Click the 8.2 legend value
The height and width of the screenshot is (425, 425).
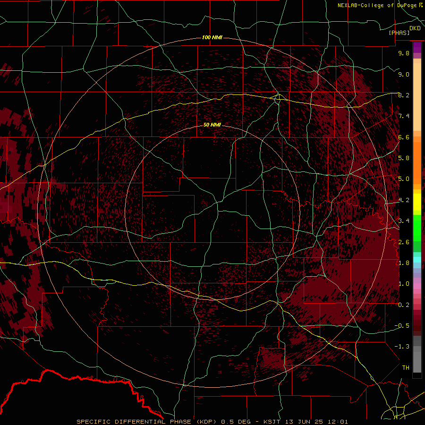click(404, 95)
